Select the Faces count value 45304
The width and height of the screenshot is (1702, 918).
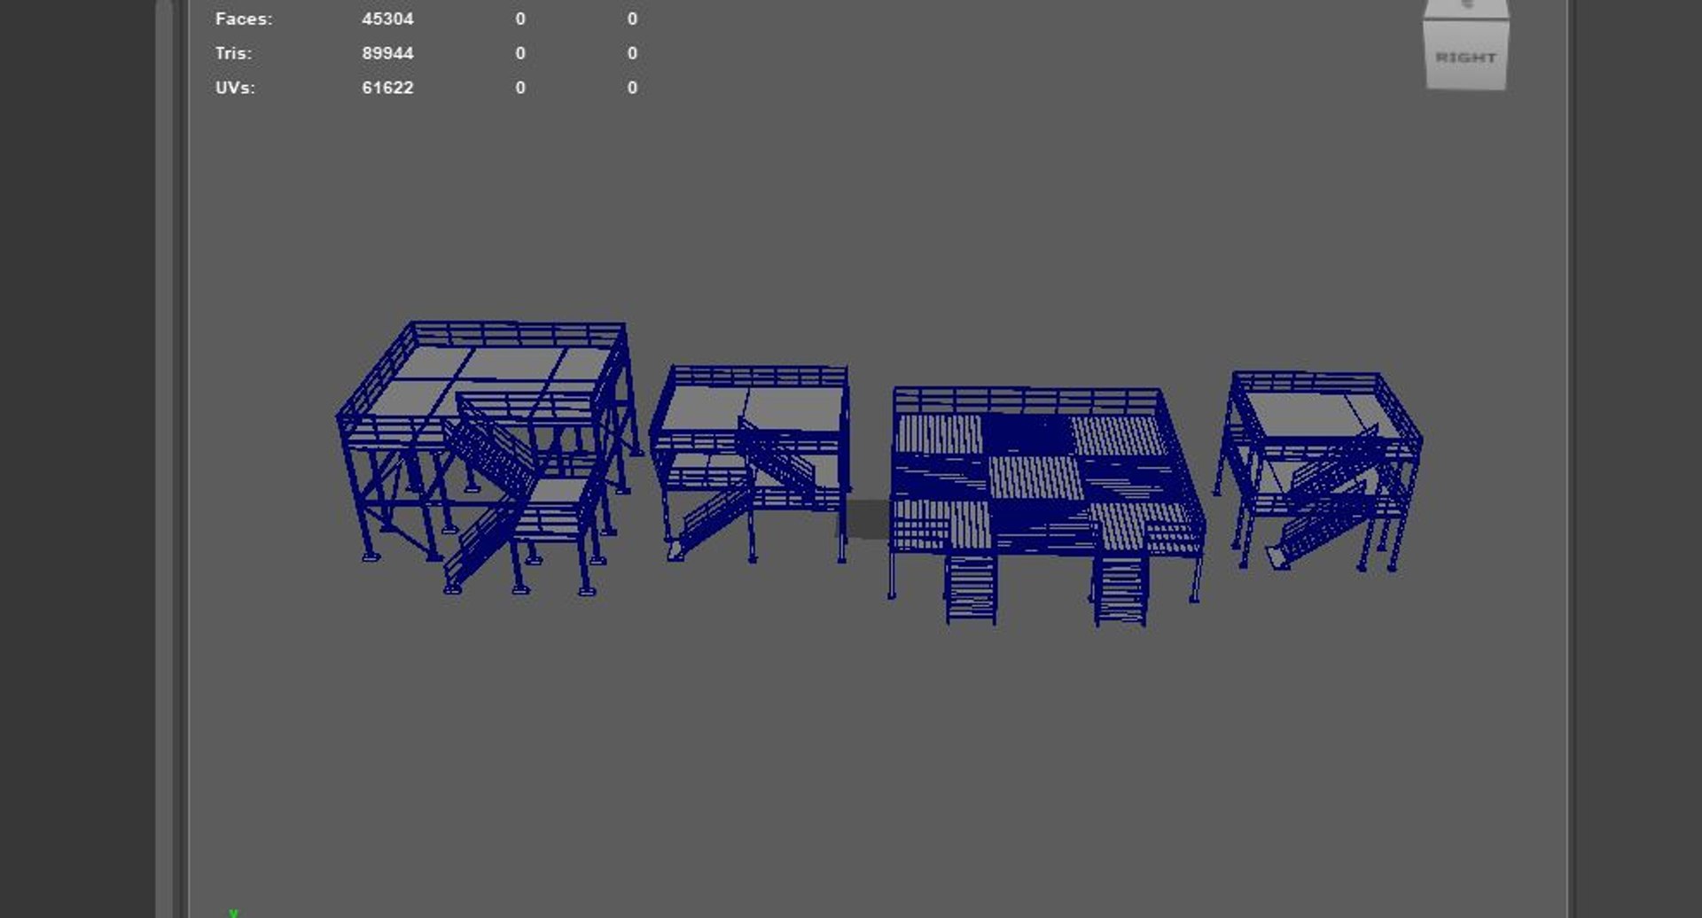pos(387,19)
